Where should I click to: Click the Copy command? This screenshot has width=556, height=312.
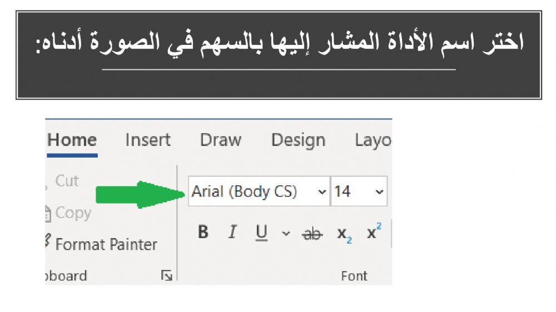pyautogui.click(x=73, y=213)
